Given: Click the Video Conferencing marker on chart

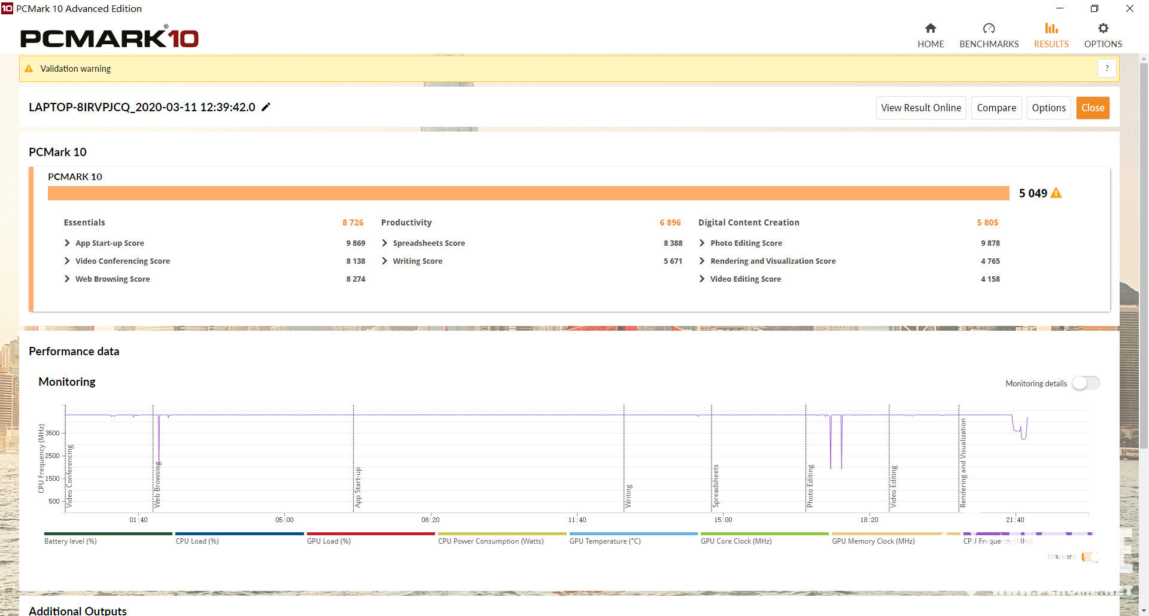Looking at the screenshot, I should pyautogui.click(x=69, y=476).
